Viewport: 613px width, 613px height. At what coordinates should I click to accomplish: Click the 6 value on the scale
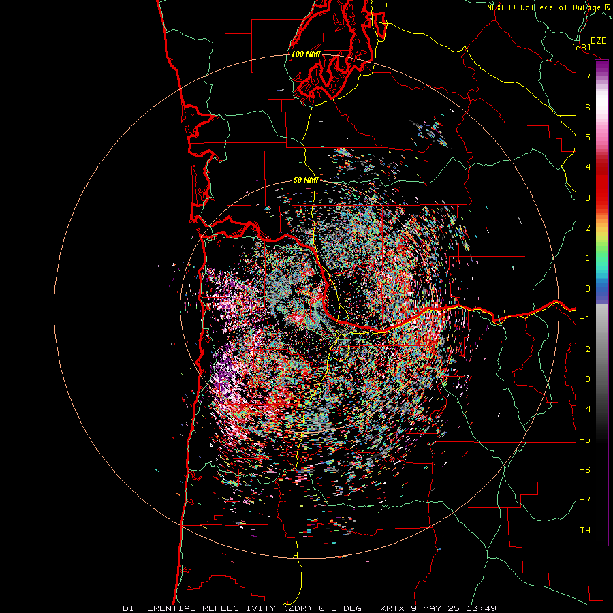pyautogui.click(x=588, y=107)
